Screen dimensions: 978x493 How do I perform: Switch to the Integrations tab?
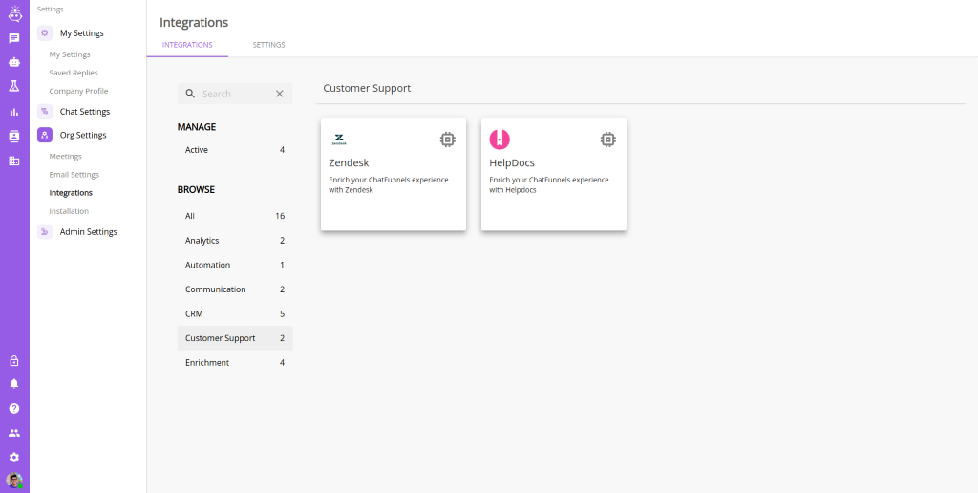click(187, 45)
